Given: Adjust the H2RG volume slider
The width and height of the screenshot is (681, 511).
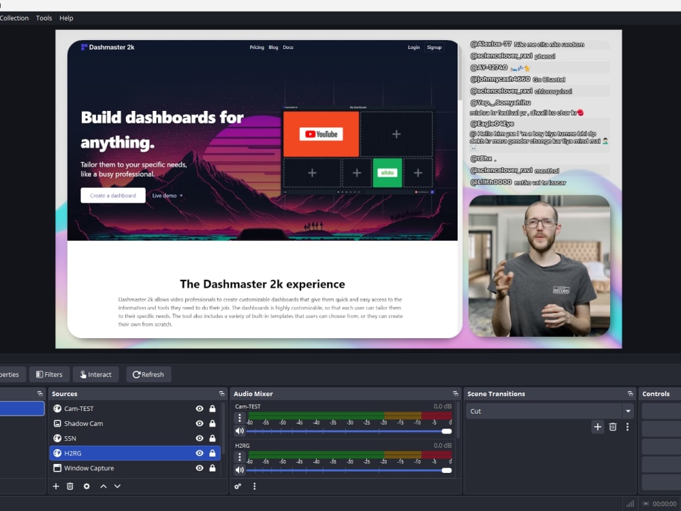Looking at the screenshot, I should [x=349, y=470].
